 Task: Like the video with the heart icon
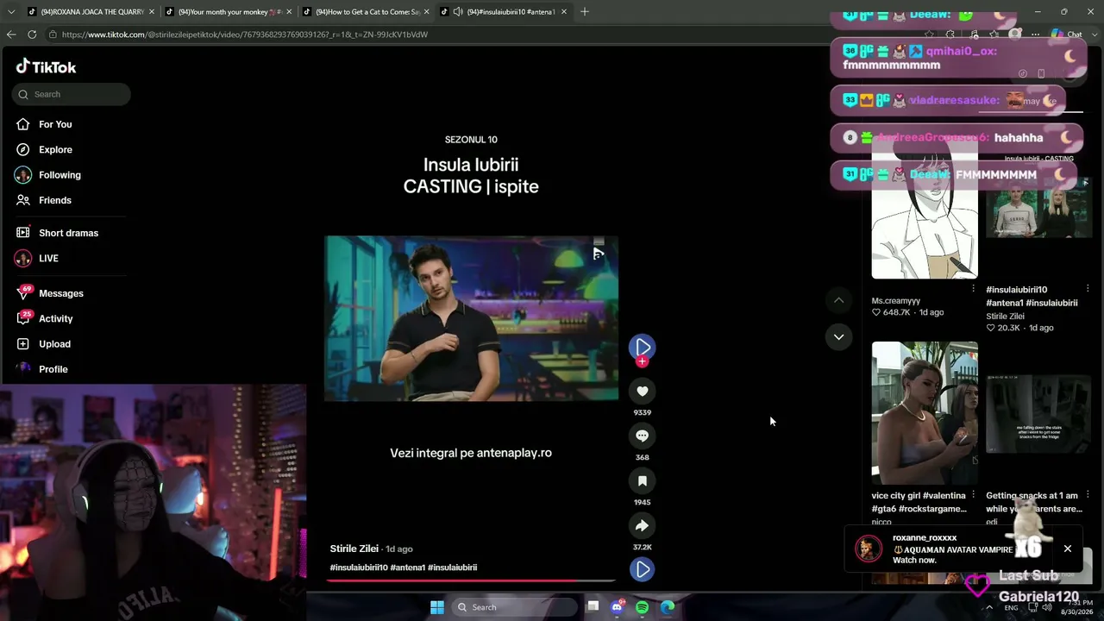(642, 392)
